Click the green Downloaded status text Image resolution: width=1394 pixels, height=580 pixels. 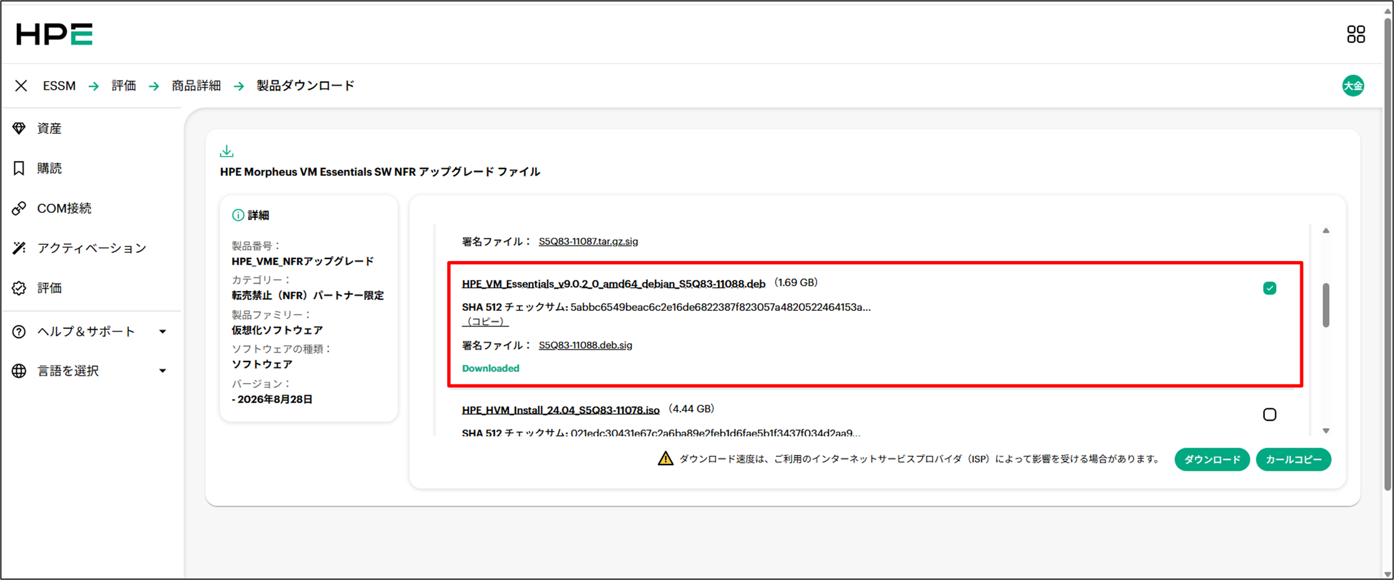pyautogui.click(x=491, y=368)
